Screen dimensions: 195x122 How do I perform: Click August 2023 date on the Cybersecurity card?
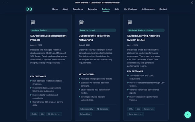pyautogui.click(x=85, y=45)
